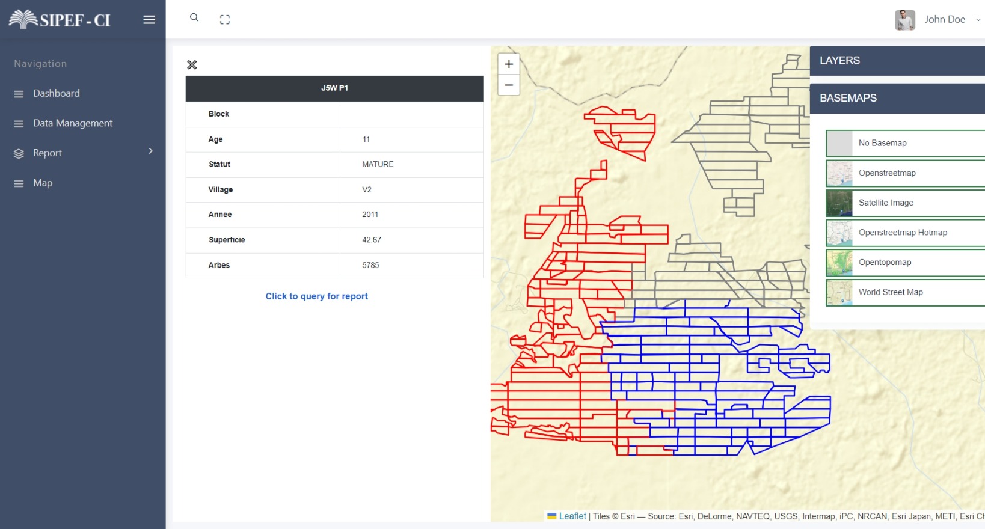
Task: Select Openstreetmap Hotmap basemap
Action: pyautogui.click(x=905, y=233)
